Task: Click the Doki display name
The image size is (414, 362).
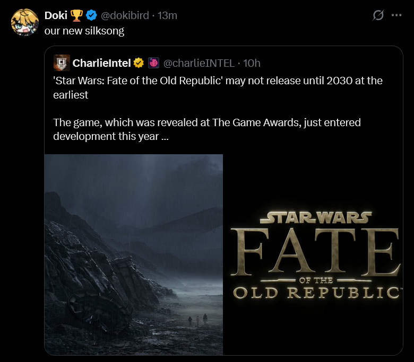Action: click(56, 15)
